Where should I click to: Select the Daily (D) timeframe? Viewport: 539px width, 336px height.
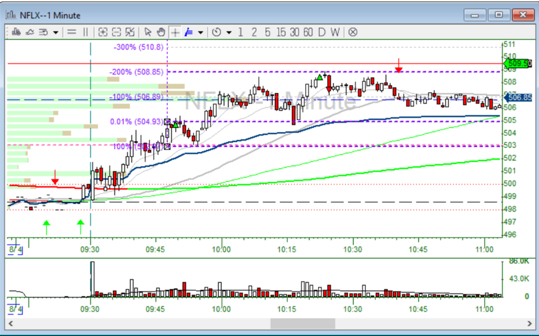click(321, 32)
